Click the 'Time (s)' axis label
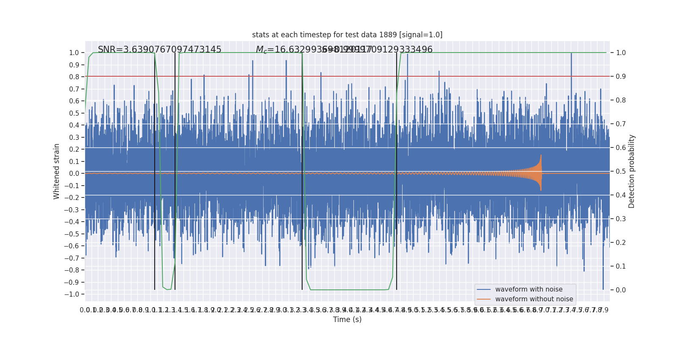Screen dimensions: 678x339 click(x=347, y=320)
